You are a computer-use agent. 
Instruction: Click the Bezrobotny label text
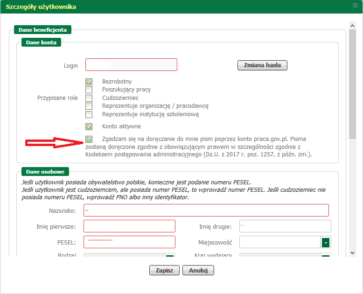coord(117,82)
